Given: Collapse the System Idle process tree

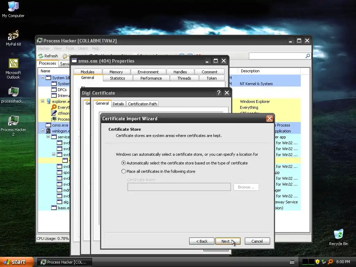Looking at the screenshot, I should [x=42, y=78].
